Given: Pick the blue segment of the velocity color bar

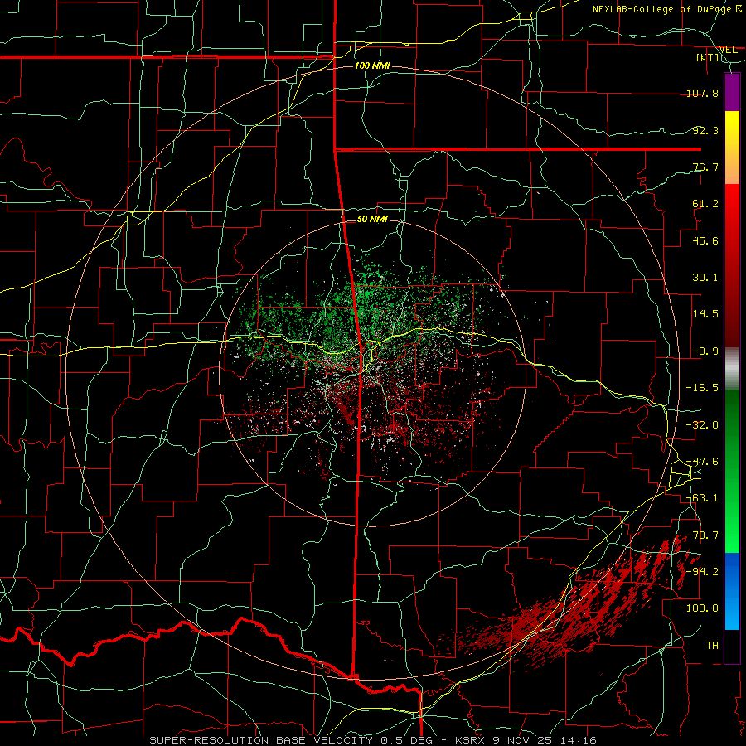Looking at the screenshot, I should click(732, 591).
